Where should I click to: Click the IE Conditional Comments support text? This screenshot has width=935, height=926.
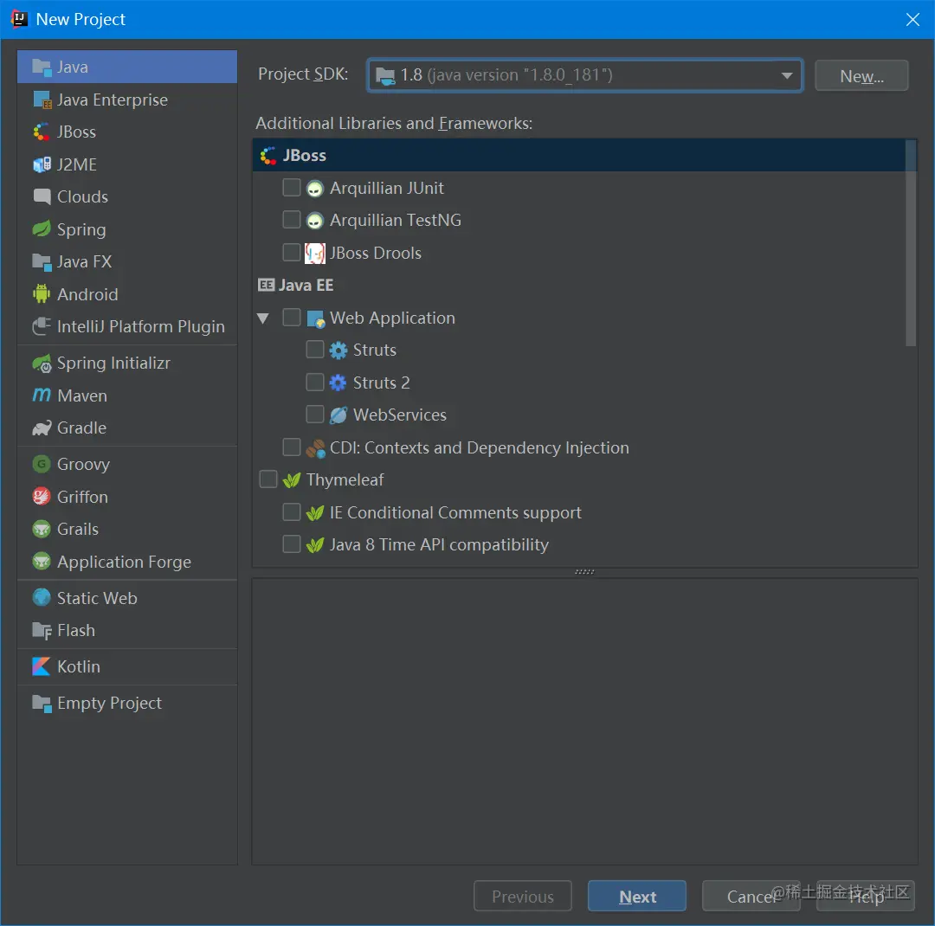point(455,513)
